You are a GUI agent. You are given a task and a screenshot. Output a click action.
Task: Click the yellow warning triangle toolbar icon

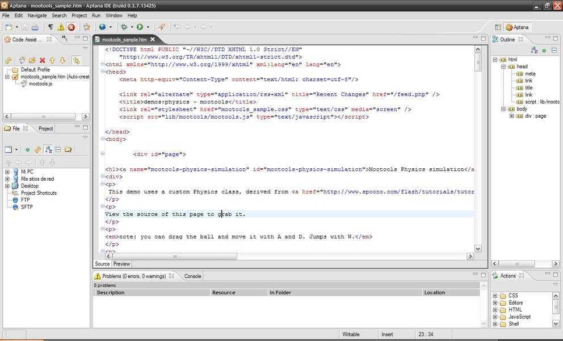(61, 27)
